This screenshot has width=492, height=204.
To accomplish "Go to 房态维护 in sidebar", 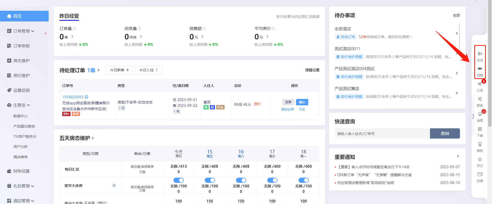I will click(22, 61).
